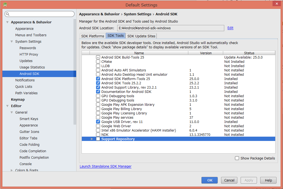Open HTTP Proxy settings

[29, 54]
